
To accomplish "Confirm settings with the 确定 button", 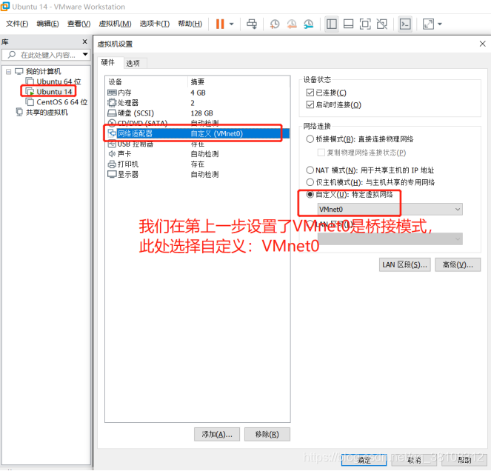I will pyautogui.click(x=364, y=460).
